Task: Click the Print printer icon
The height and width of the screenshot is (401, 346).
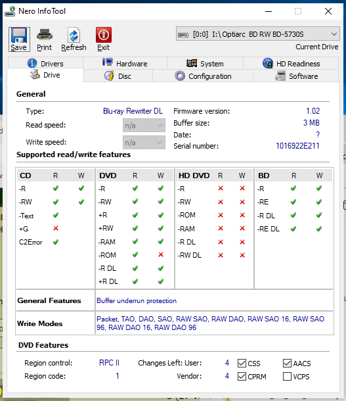Action: click(x=45, y=35)
